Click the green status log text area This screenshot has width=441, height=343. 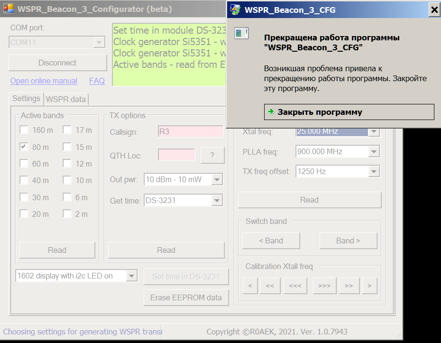[x=169, y=55]
